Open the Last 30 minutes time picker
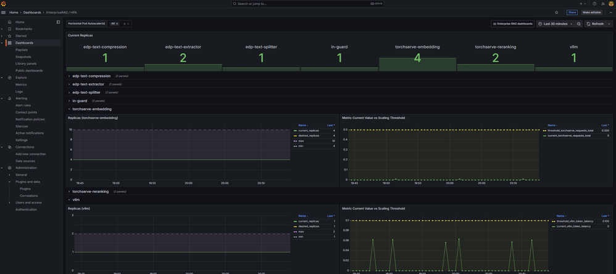This screenshot has width=616, height=274. click(555, 24)
